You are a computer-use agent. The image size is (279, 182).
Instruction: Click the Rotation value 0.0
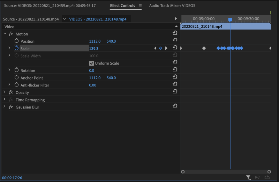point(91,71)
